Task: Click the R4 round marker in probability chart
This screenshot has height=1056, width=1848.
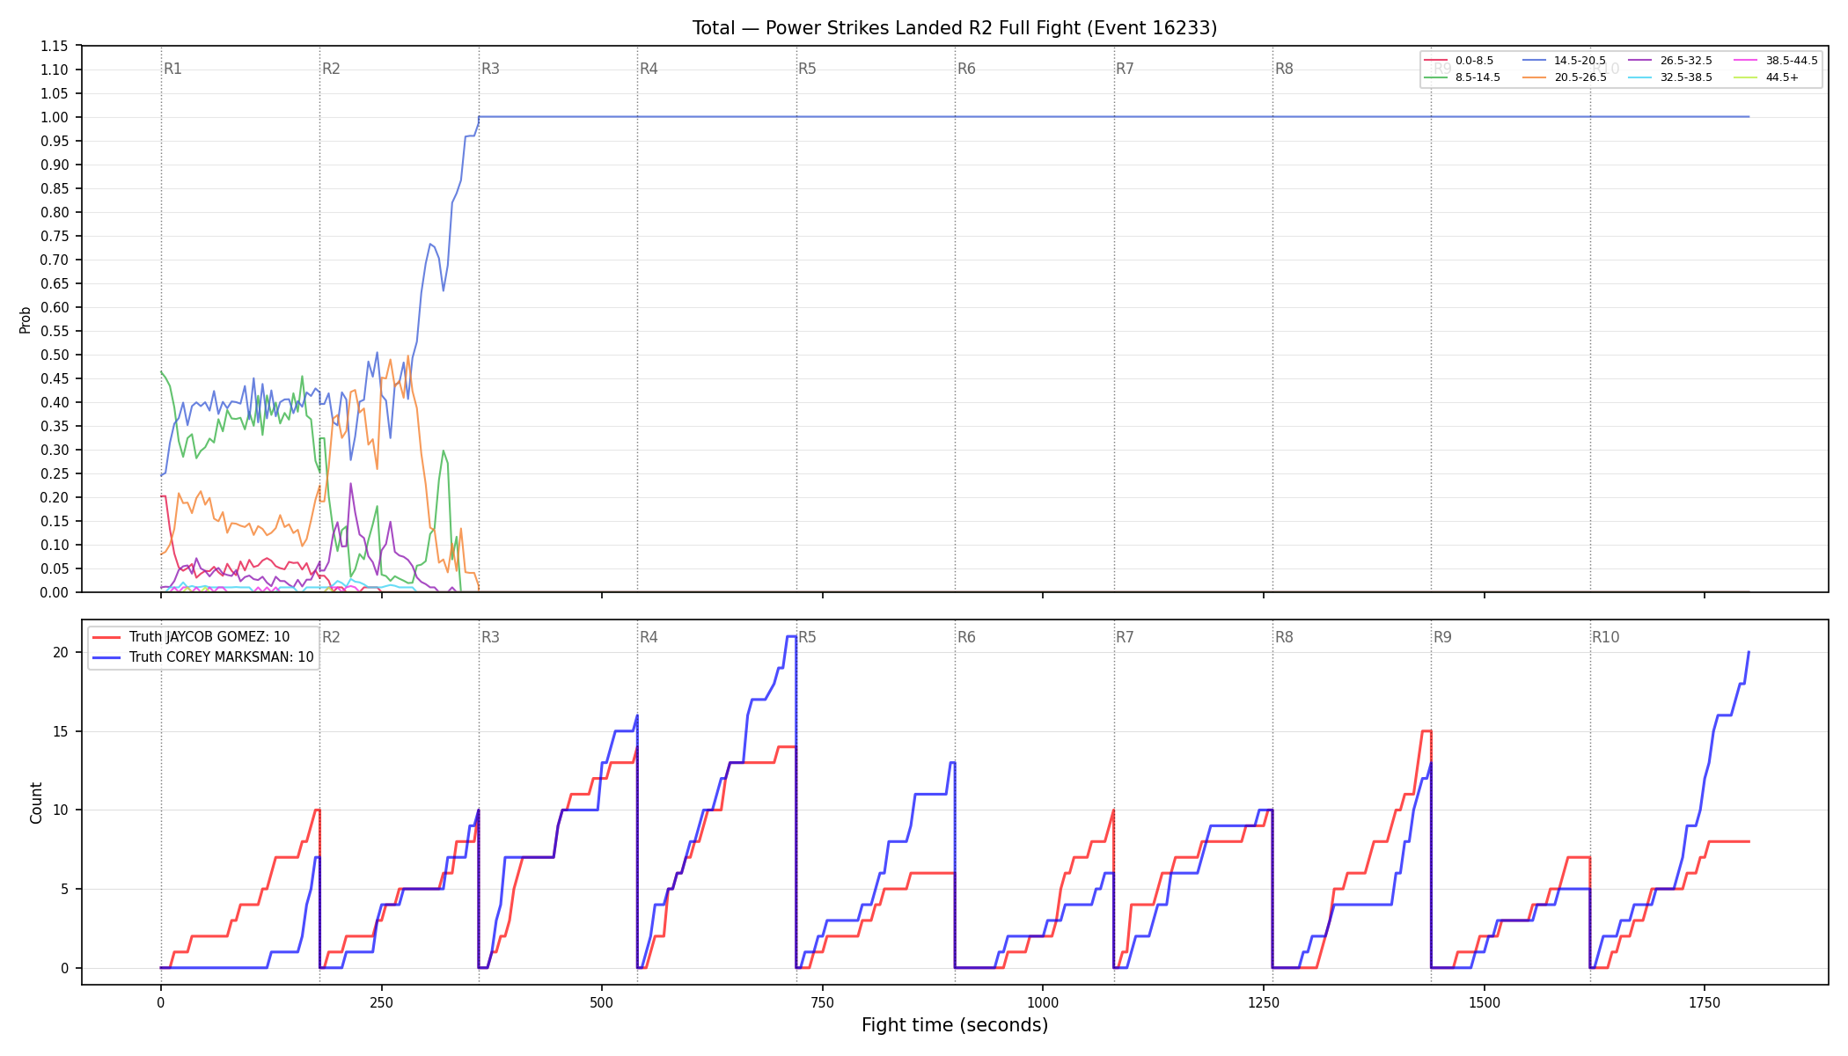Action: click(649, 69)
